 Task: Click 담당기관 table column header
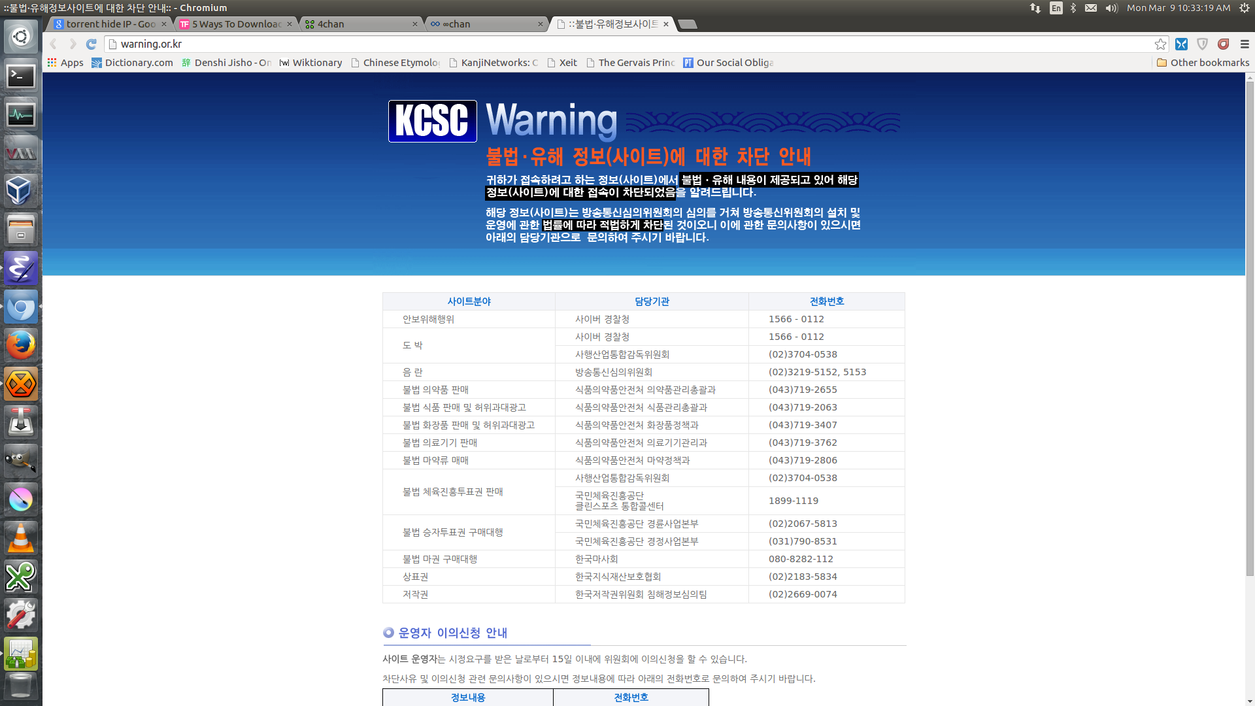click(652, 301)
